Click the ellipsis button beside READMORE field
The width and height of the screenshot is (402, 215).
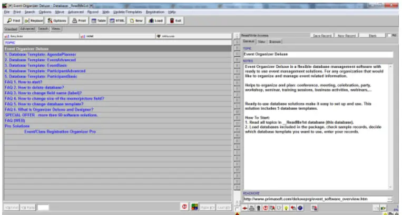coord(390,199)
